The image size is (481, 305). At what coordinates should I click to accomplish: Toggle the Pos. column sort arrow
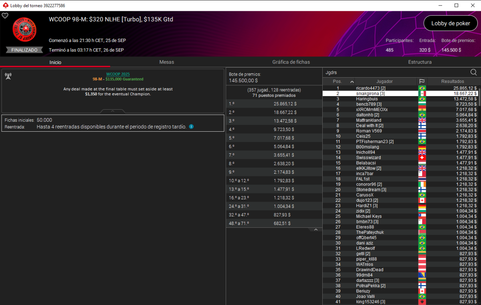tap(352, 82)
